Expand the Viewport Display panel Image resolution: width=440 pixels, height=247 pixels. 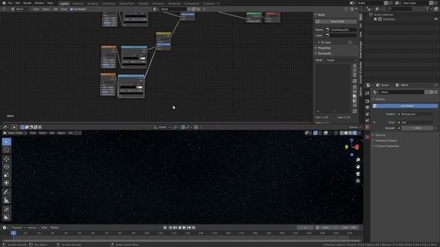[386, 141]
